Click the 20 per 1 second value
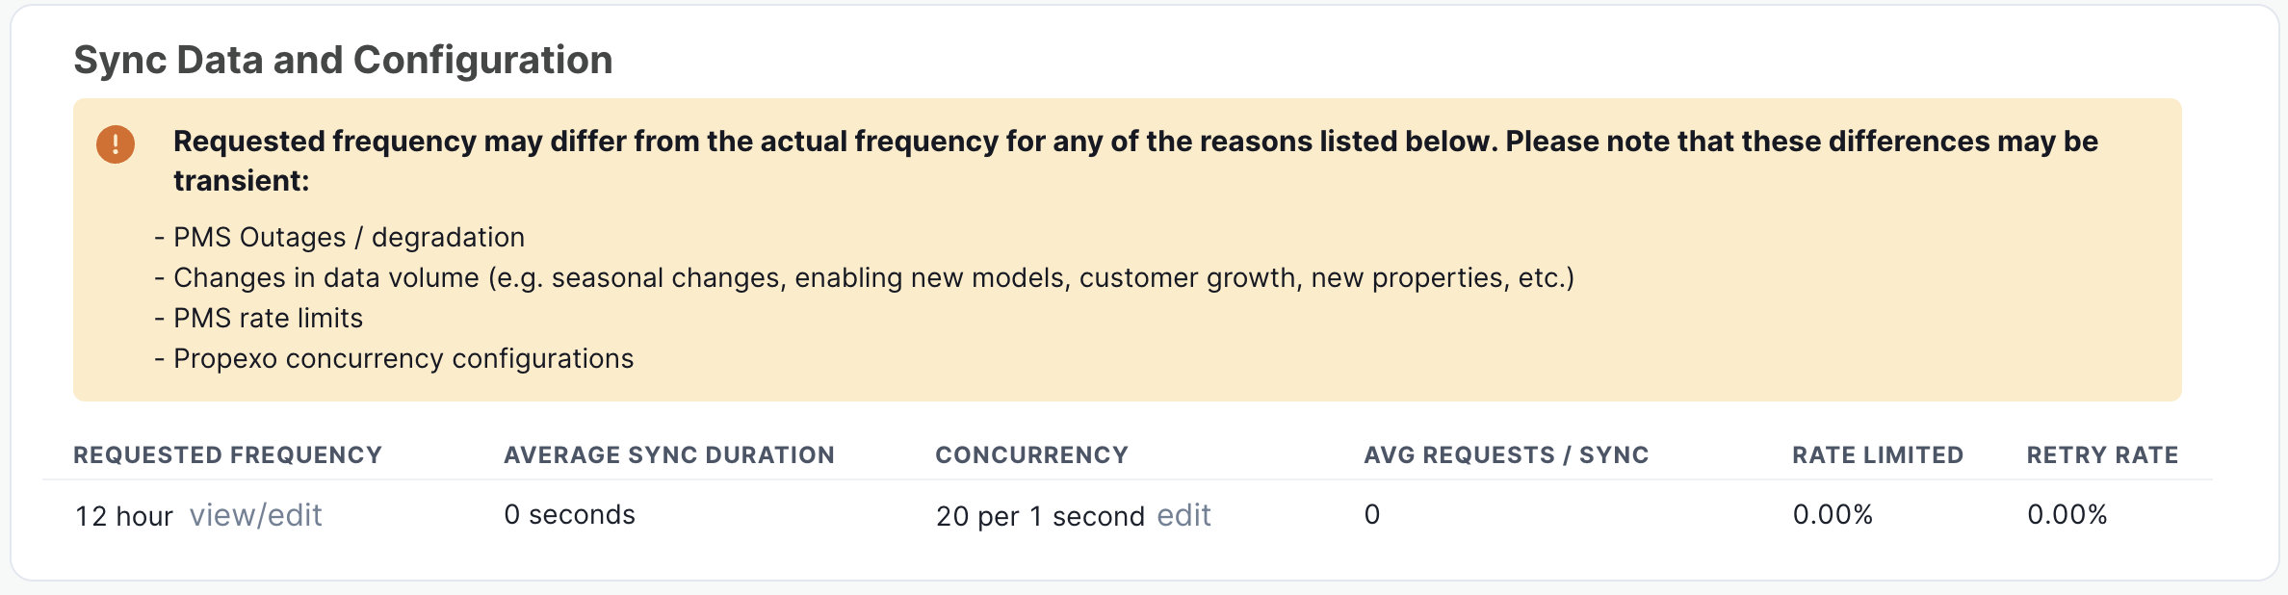This screenshot has height=595, width=2288. [1039, 517]
